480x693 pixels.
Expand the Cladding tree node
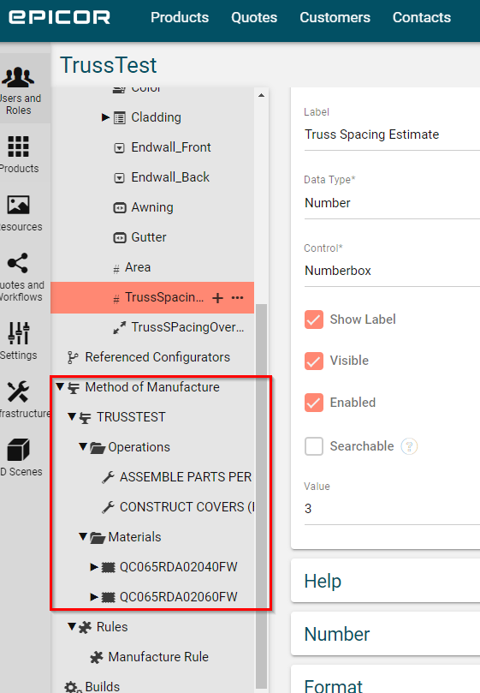pos(105,117)
